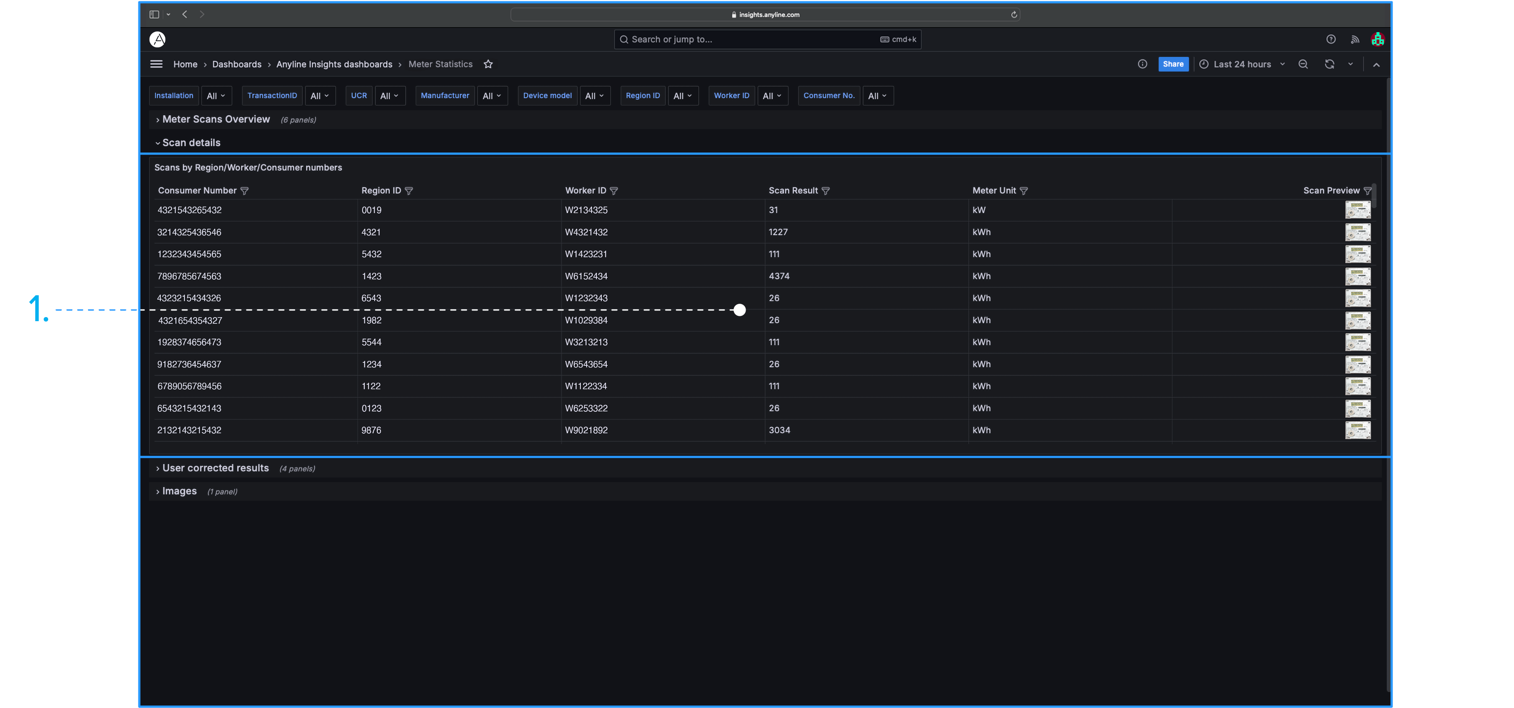Image resolution: width=1514 pixels, height=708 pixels.
Task: Open the Region ID variable dropdown
Action: coord(682,96)
